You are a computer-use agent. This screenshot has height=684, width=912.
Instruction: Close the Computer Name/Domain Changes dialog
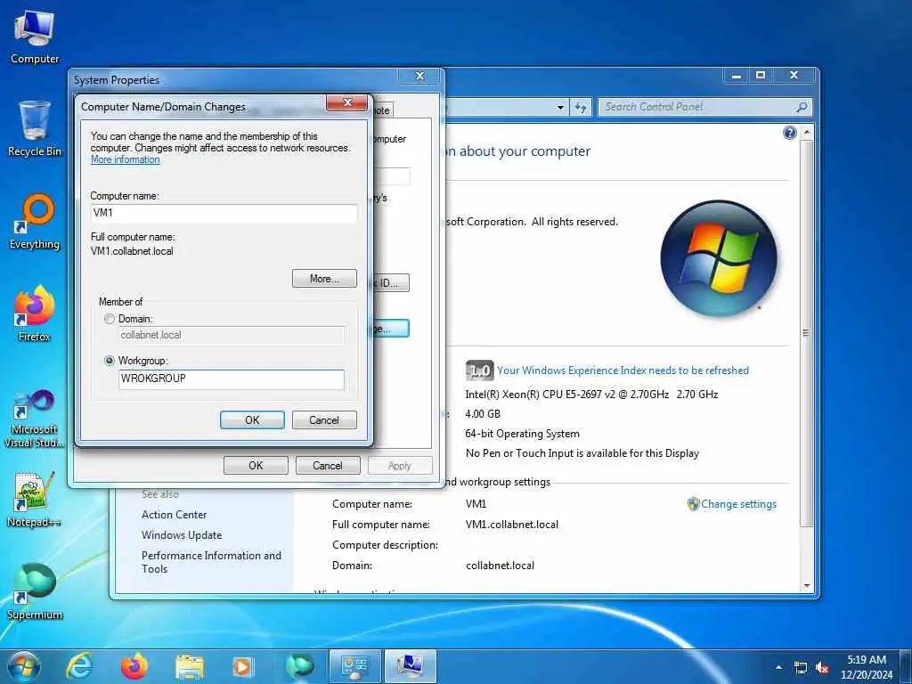tap(347, 102)
